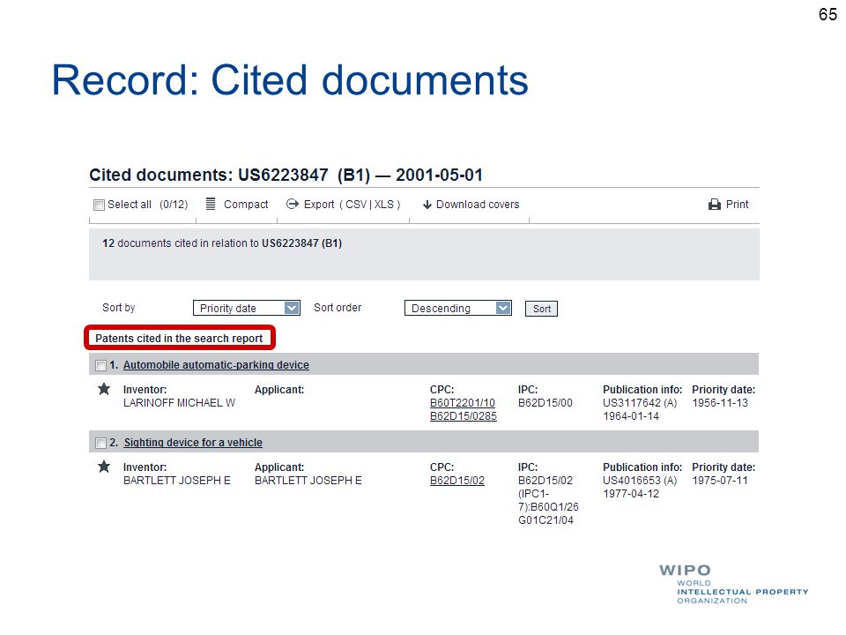The width and height of the screenshot is (846, 635).
Task: Click priority date 1956-11-13
Action: pyautogui.click(x=720, y=403)
